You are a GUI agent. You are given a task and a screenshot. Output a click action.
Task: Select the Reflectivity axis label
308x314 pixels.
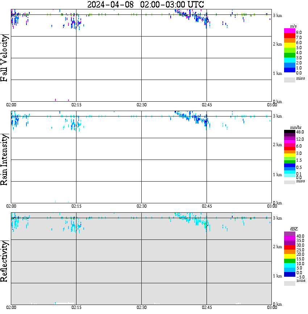coord(4,261)
